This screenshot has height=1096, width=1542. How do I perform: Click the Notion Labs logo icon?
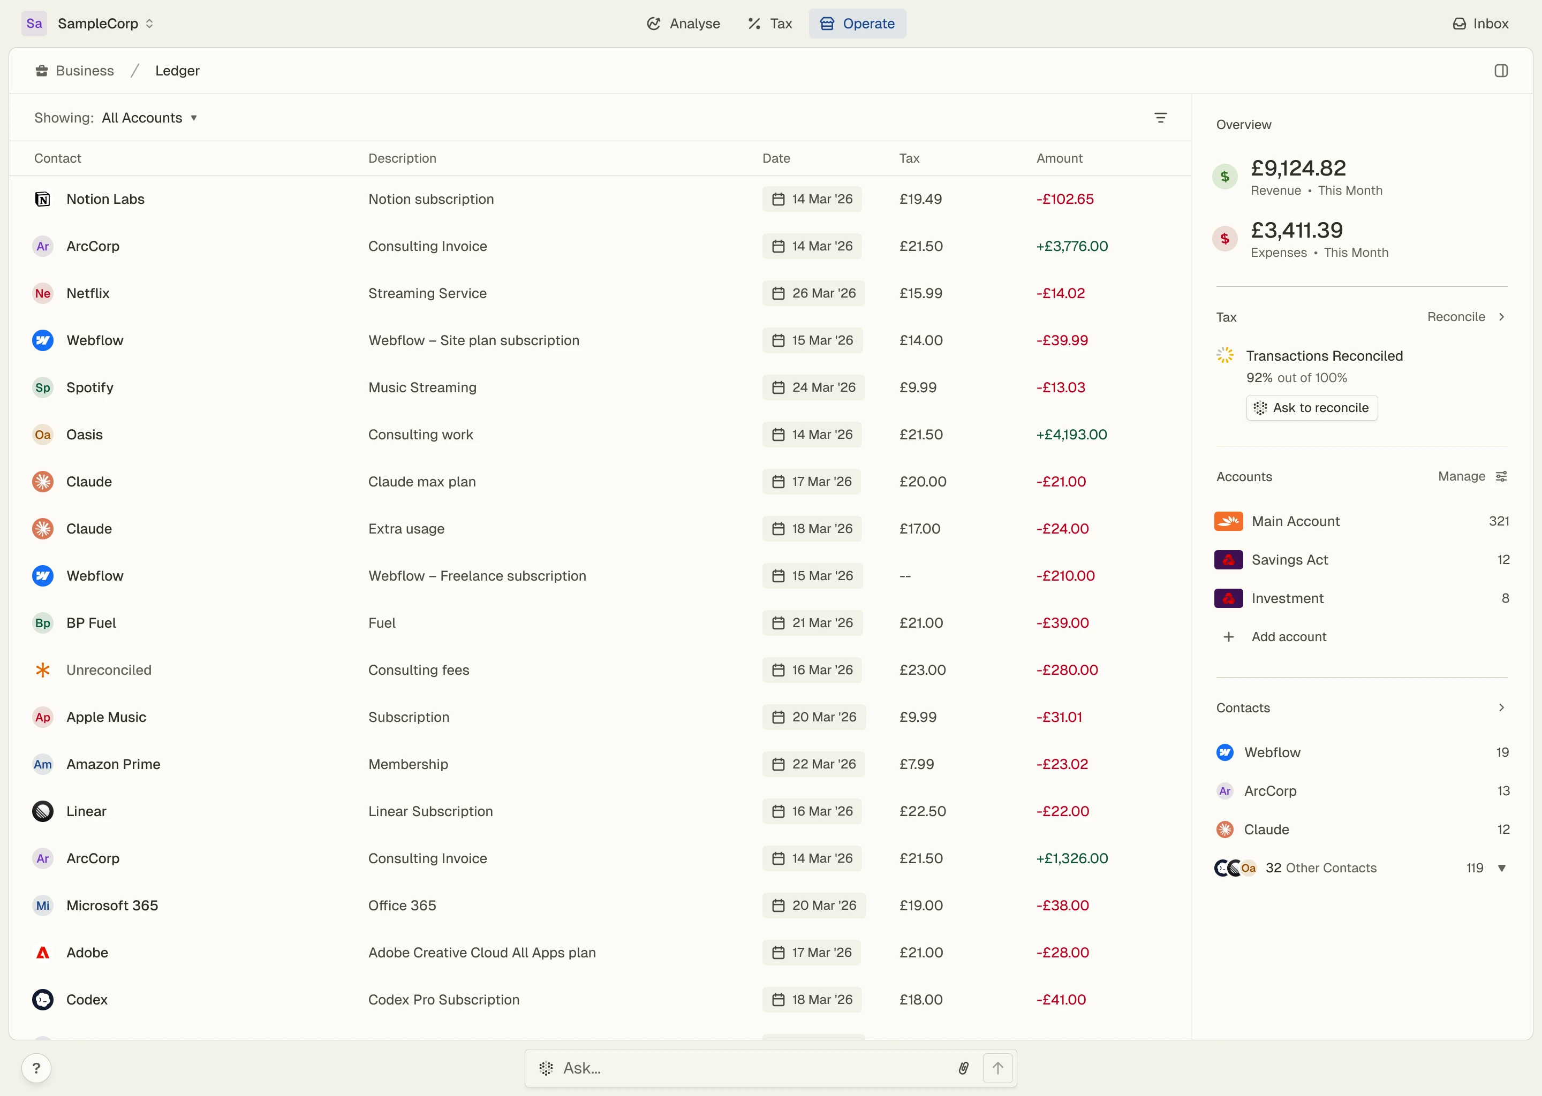(x=42, y=199)
